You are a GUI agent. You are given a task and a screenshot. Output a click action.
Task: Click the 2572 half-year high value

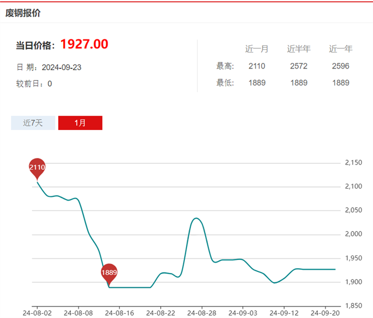coord(299,66)
